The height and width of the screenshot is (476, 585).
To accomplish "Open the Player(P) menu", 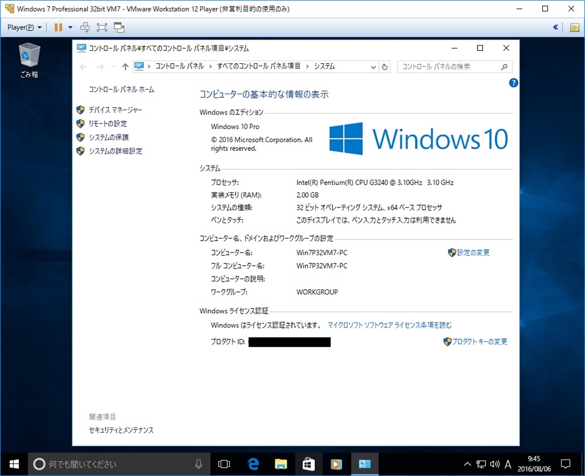I will (24, 27).
